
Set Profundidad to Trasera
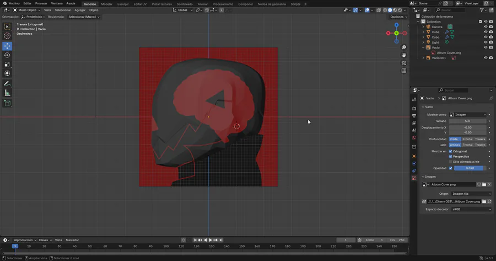(480, 139)
